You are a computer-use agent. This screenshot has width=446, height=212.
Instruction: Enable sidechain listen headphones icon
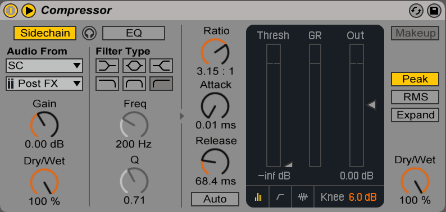(90, 33)
